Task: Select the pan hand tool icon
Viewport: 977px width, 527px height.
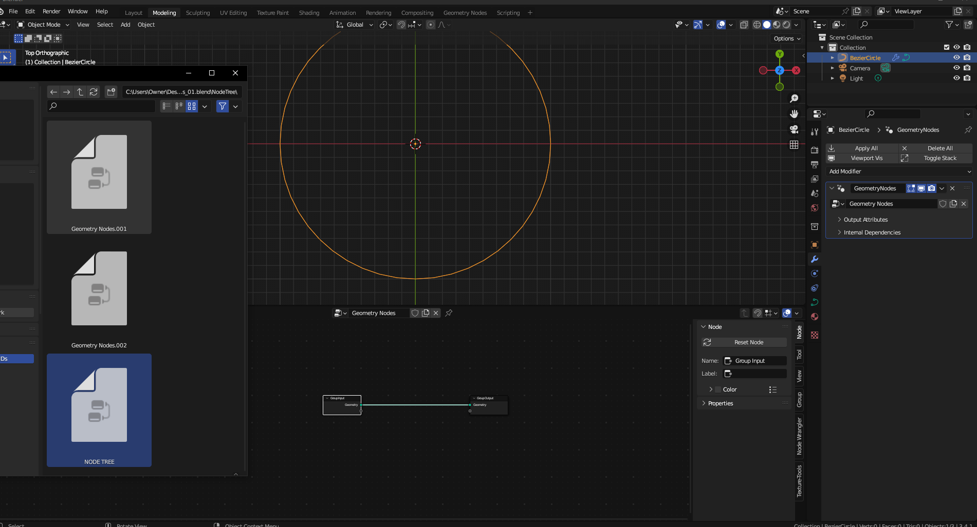Action: pyautogui.click(x=794, y=113)
